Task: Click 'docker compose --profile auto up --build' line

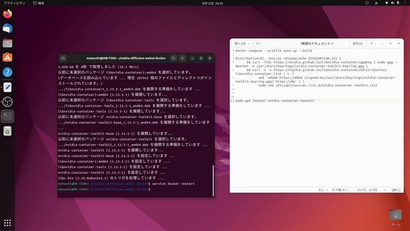Action: coord(274,51)
